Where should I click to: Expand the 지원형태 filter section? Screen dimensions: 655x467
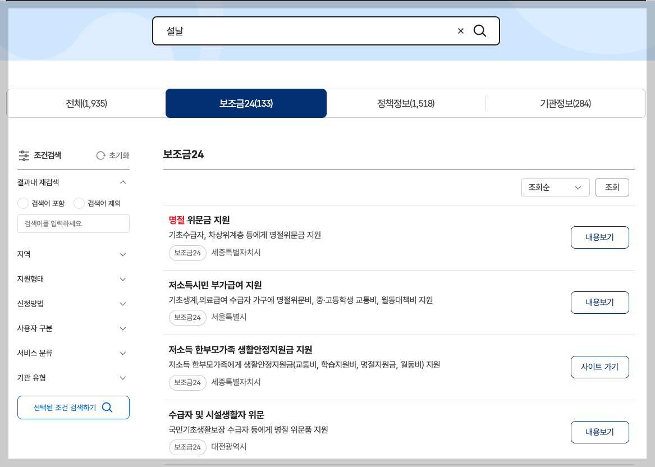point(122,279)
